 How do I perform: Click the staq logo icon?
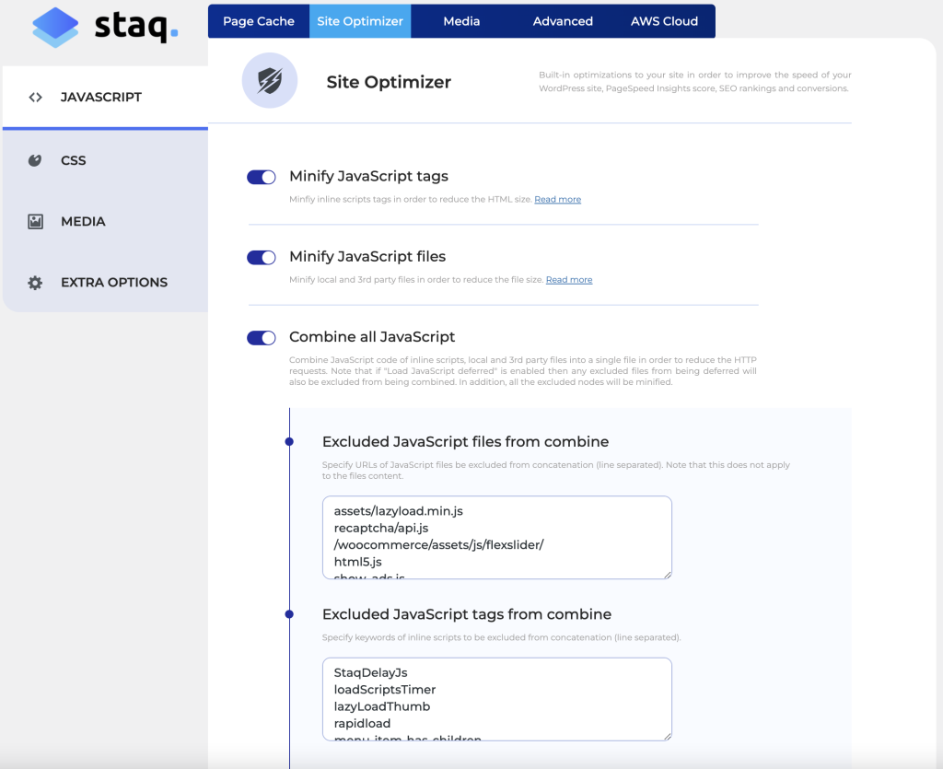(x=55, y=27)
